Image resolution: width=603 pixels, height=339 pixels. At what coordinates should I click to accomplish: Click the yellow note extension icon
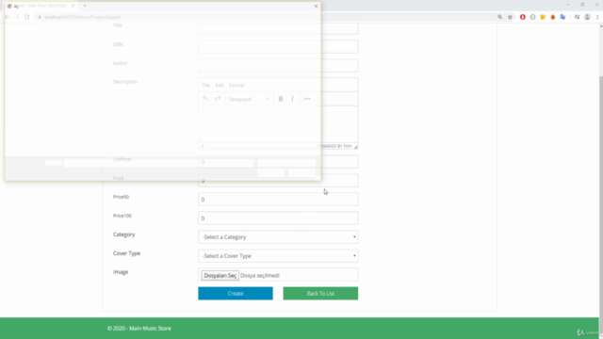[x=543, y=17]
